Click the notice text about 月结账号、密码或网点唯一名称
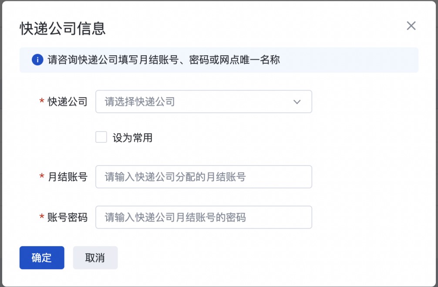 (x=163, y=60)
